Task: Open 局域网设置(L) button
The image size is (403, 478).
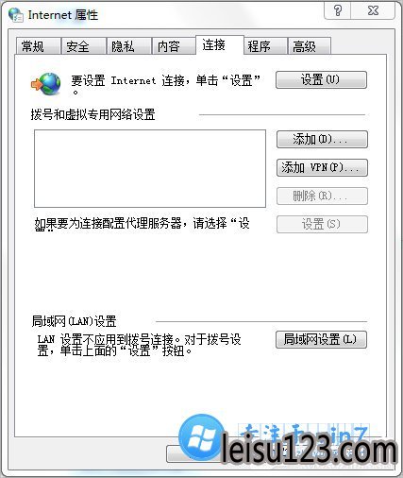Action: click(321, 339)
